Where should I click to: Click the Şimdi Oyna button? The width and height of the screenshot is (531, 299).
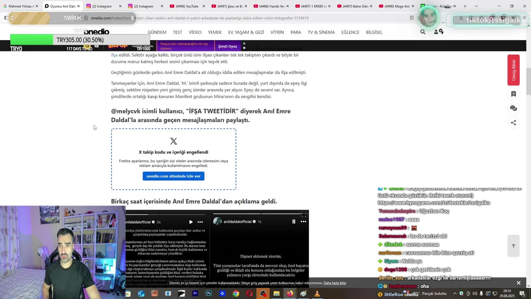(x=227, y=46)
